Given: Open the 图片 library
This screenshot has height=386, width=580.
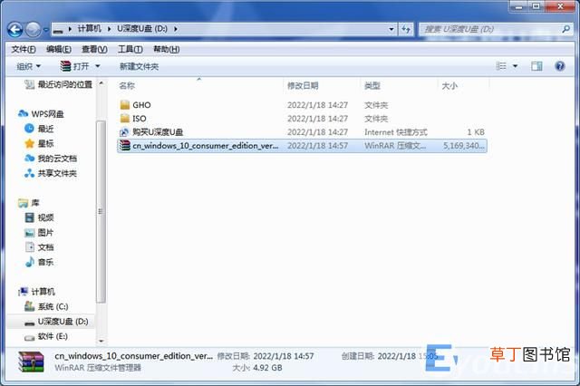Looking at the screenshot, I should [x=39, y=232].
